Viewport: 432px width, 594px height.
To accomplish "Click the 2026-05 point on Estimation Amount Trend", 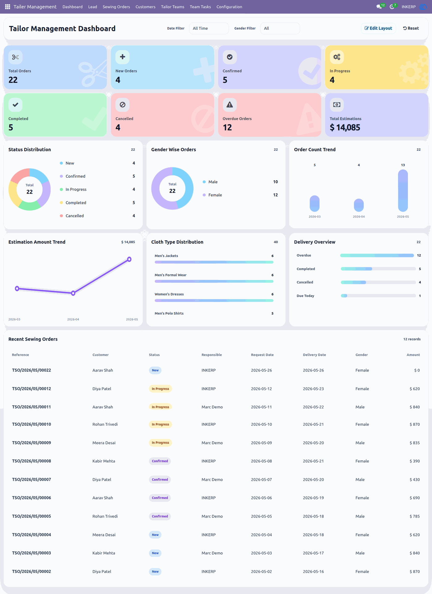I will pos(129,259).
